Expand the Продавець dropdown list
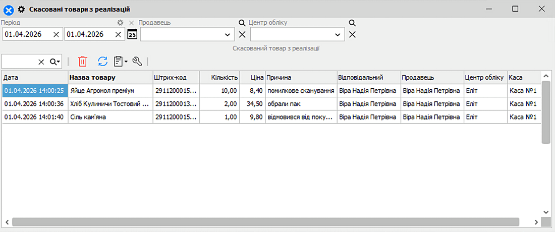The image size is (555, 232). pyautogui.click(x=227, y=34)
